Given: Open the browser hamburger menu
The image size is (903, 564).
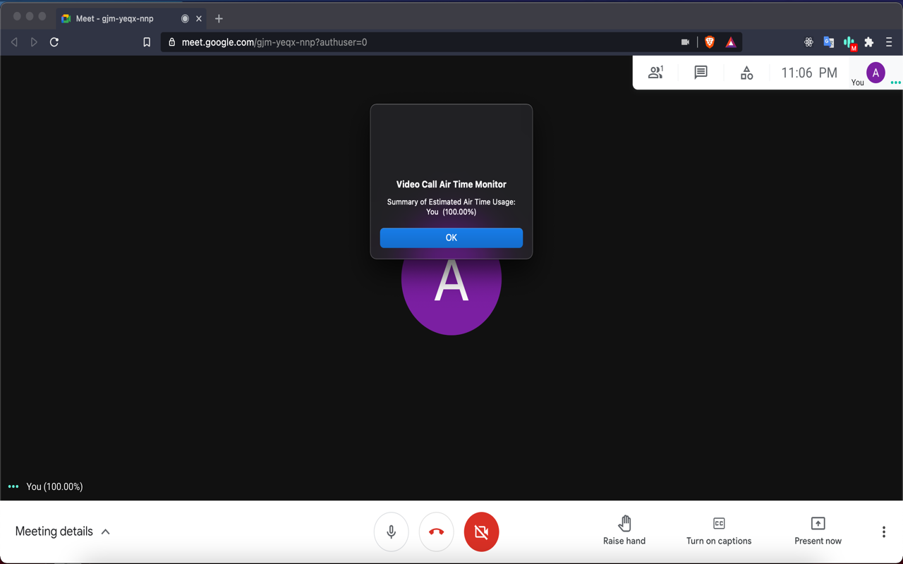Looking at the screenshot, I should pyautogui.click(x=890, y=42).
